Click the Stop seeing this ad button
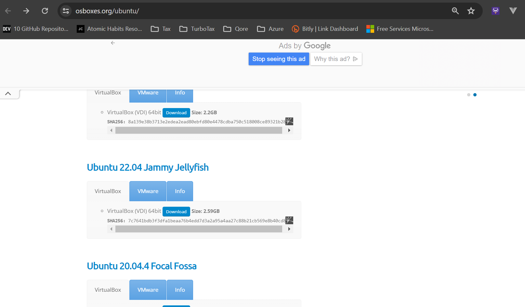 coord(279,59)
